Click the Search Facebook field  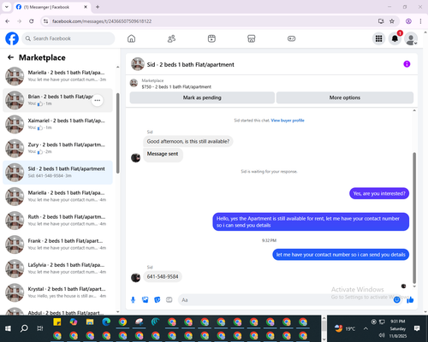[x=68, y=38]
